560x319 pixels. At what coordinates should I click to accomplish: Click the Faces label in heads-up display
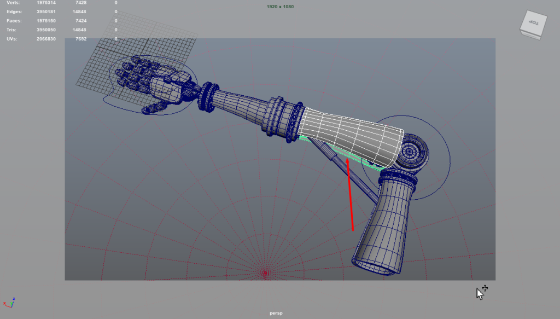14,21
